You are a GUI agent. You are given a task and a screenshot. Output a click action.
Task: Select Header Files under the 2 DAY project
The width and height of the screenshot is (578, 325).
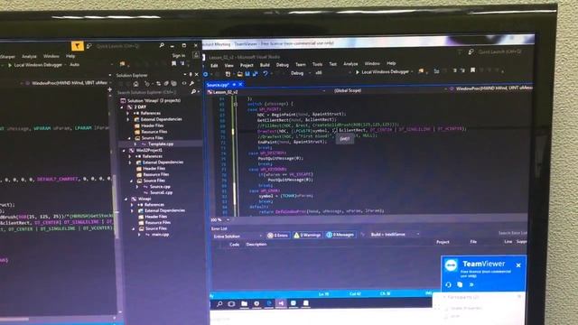(153, 125)
